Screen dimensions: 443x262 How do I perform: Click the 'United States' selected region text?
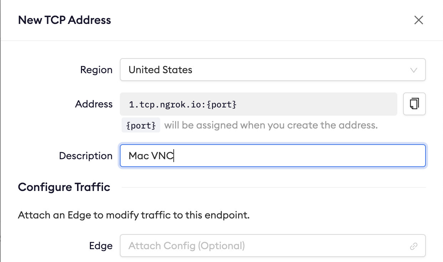pyautogui.click(x=161, y=70)
